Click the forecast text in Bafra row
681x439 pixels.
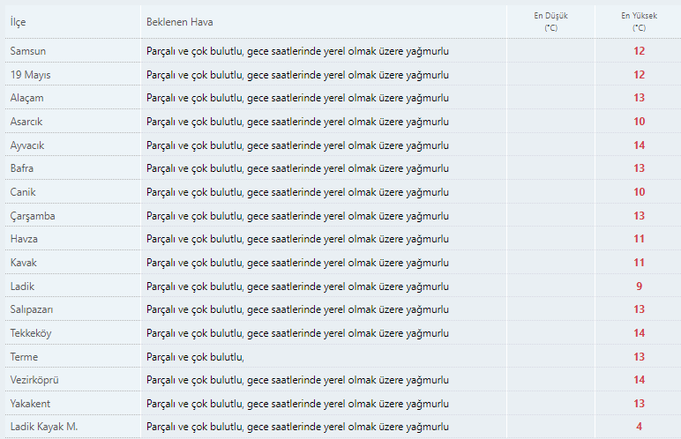click(x=297, y=168)
